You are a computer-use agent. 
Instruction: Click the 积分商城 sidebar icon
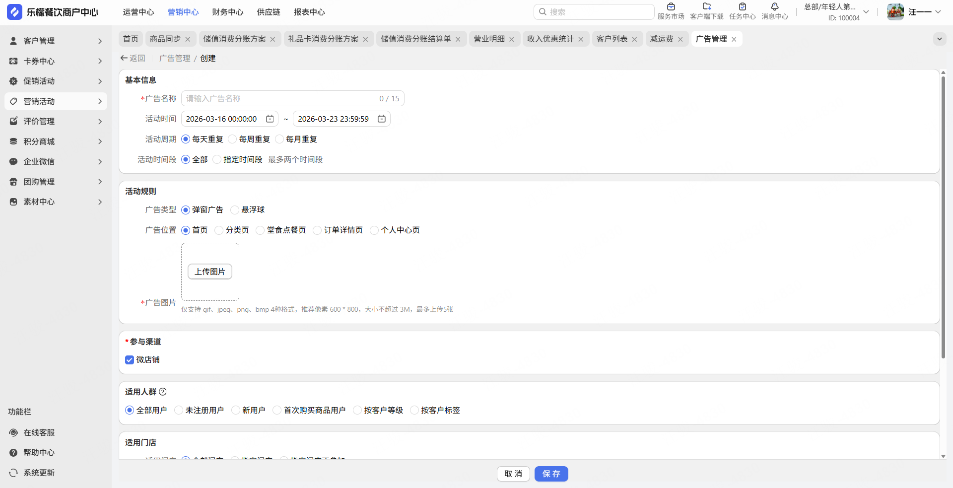pyautogui.click(x=13, y=141)
